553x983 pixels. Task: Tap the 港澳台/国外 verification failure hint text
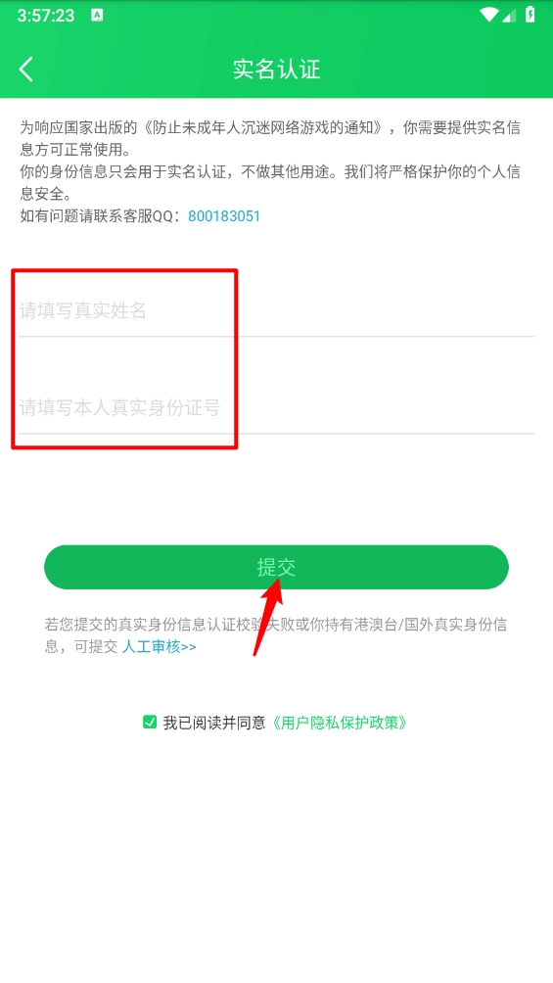tap(276, 635)
